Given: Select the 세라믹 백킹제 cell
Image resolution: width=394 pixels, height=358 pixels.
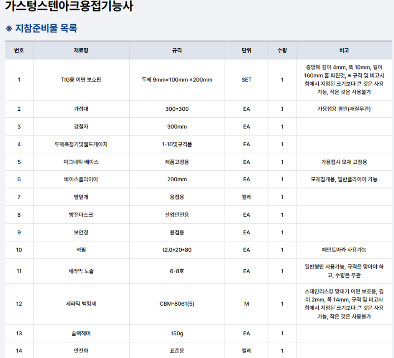Looking at the screenshot, I should pyautogui.click(x=81, y=304).
